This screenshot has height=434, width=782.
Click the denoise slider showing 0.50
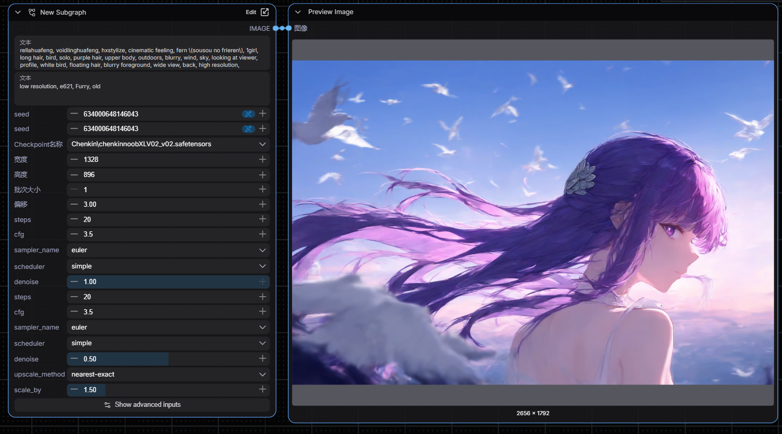point(168,359)
